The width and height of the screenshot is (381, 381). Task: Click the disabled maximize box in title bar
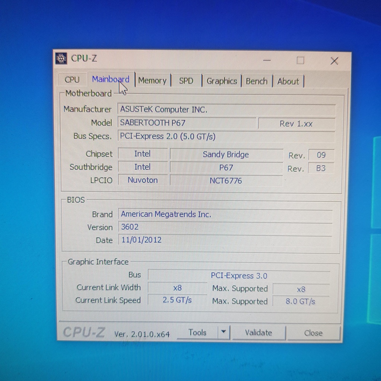(300, 61)
